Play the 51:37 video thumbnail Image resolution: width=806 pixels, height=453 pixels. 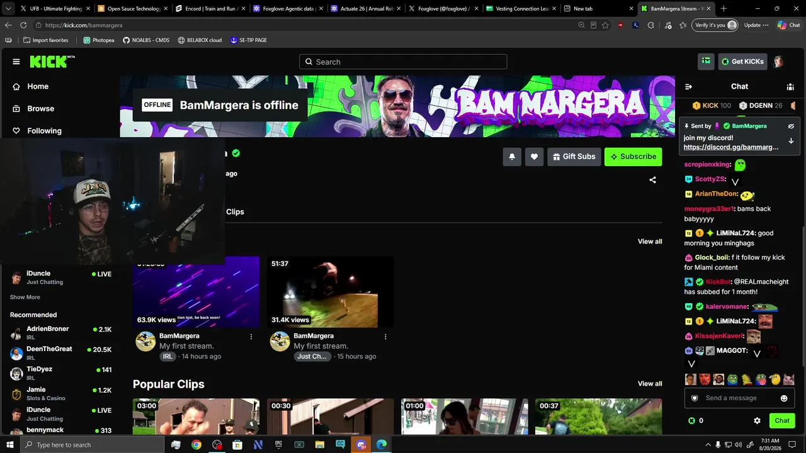click(330, 292)
